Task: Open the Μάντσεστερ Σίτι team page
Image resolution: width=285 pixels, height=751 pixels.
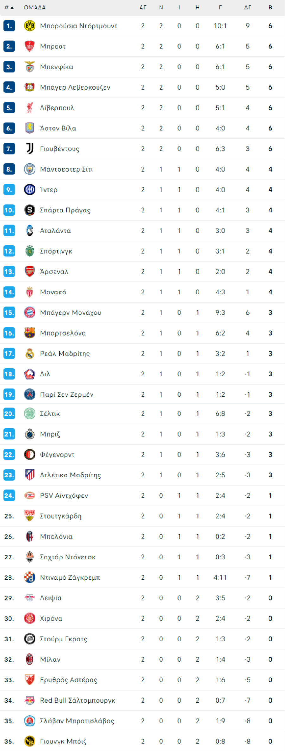Action: 66,169
